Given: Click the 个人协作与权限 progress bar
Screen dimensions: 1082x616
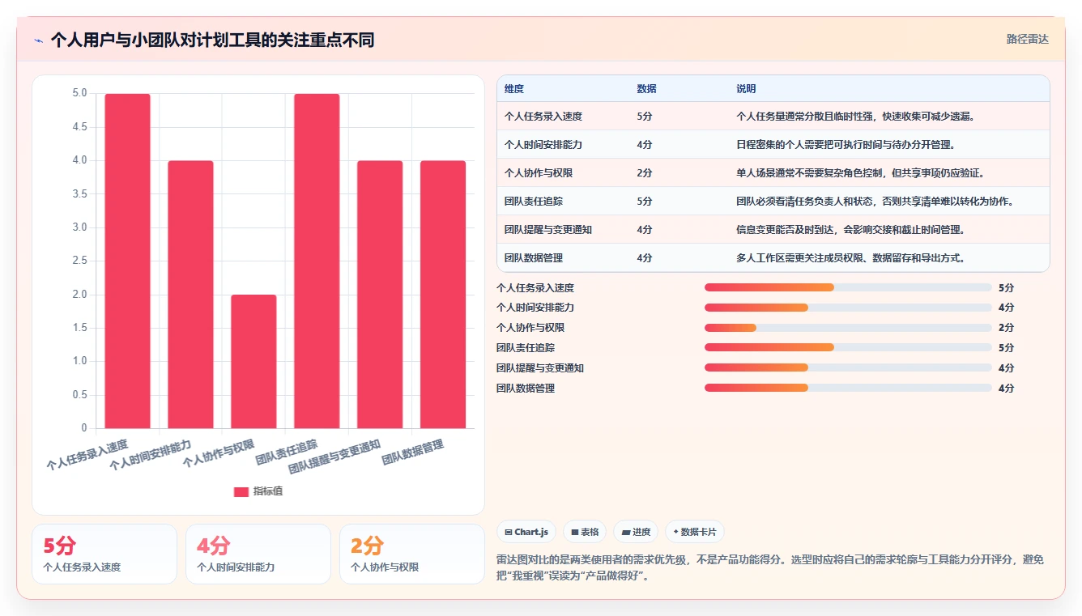Looking at the screenshot, I should pyautogui.click(x=848, y=328).
